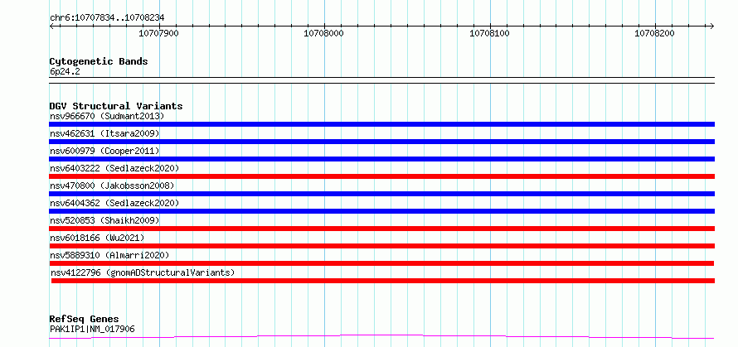The width and height of the screenshot is (738, 347).
Task: Click the left arrowhead of the ruler
Action: coord(51,26)
